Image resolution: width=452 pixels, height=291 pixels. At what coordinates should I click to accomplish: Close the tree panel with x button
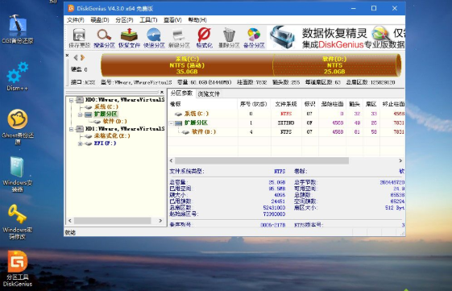click(162, 92)
